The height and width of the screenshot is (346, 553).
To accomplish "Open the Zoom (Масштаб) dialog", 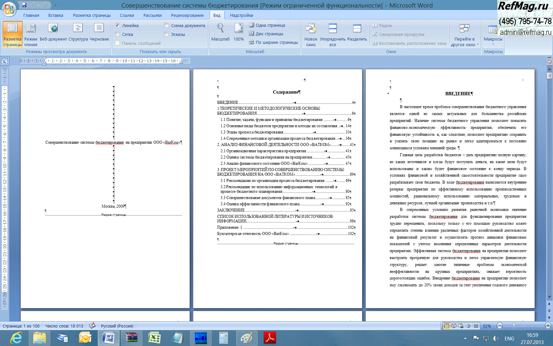I will 220,33.
